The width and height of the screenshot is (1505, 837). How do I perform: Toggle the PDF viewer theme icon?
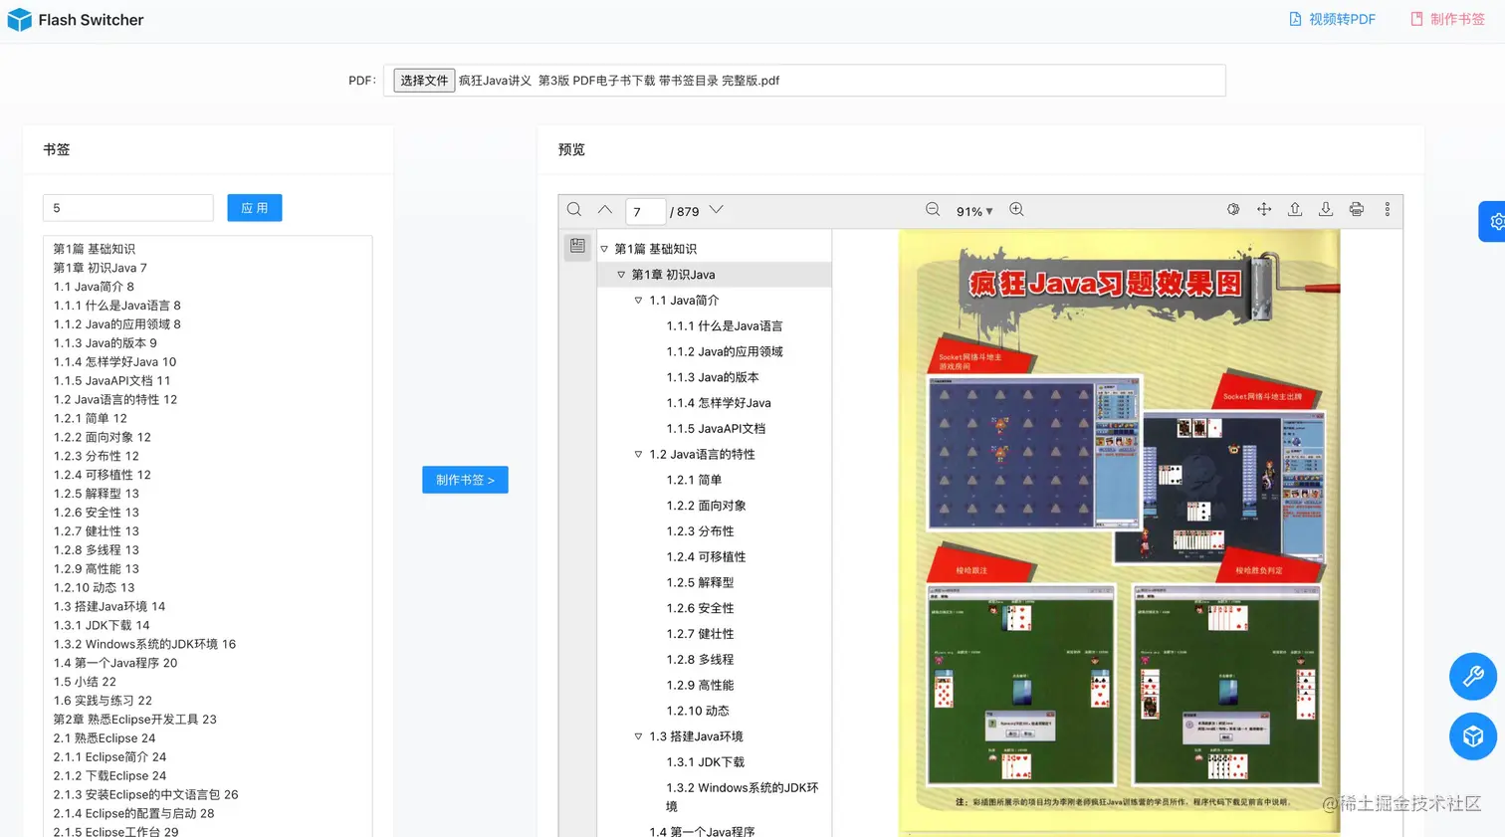click(1233, 210)
